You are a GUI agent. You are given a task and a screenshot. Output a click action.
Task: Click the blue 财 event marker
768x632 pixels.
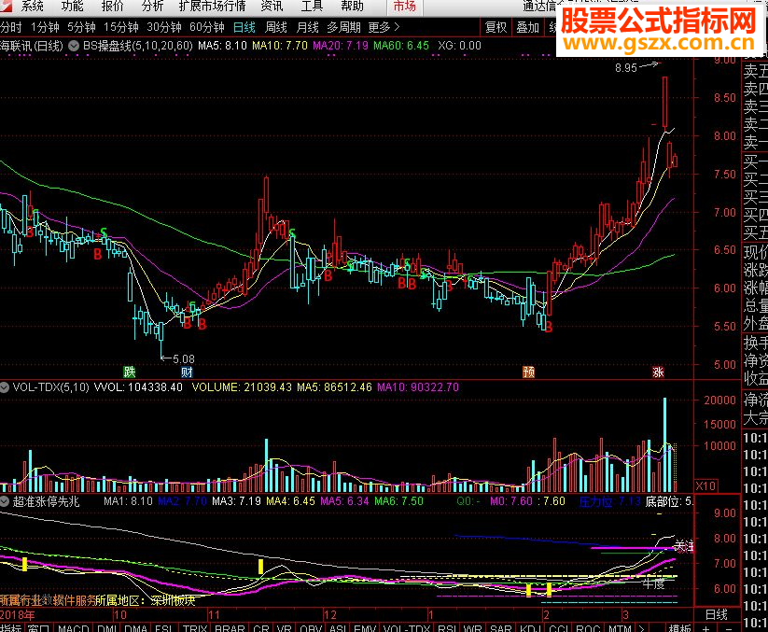coord(187,372)
